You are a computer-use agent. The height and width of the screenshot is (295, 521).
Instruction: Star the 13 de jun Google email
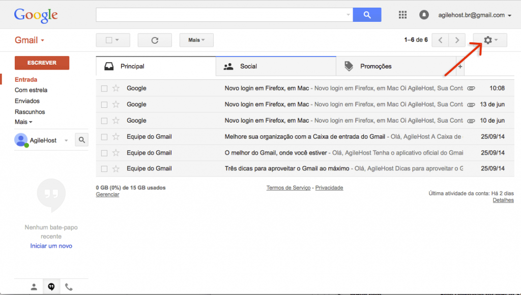pyautogui.click(x=116, y=104)
